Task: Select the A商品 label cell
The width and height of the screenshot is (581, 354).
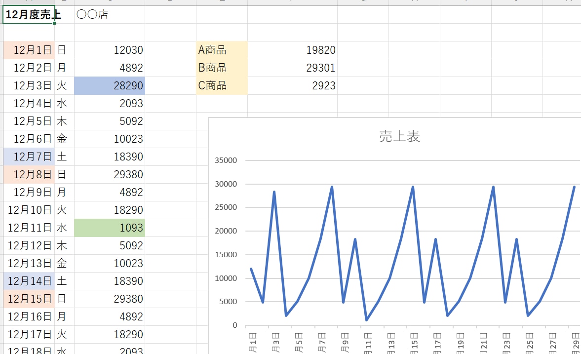Action: (222, 50)
